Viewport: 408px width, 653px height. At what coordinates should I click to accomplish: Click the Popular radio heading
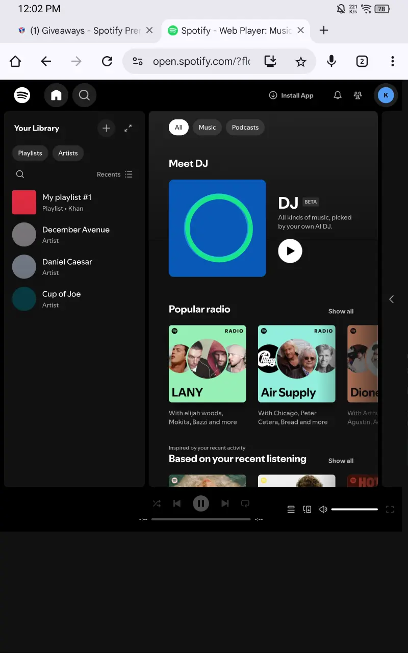(x=199, y=309)
